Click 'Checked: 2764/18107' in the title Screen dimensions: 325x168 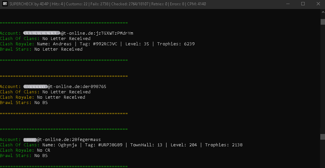[x=130, y=4]
